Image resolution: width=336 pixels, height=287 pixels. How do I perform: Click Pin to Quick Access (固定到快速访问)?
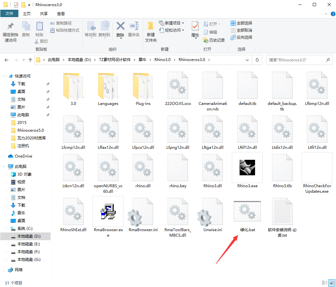(11, 32)
